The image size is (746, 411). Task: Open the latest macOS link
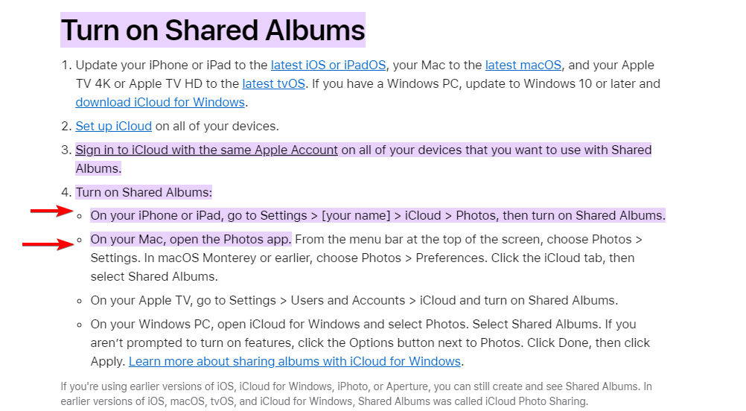pos(523,65)
